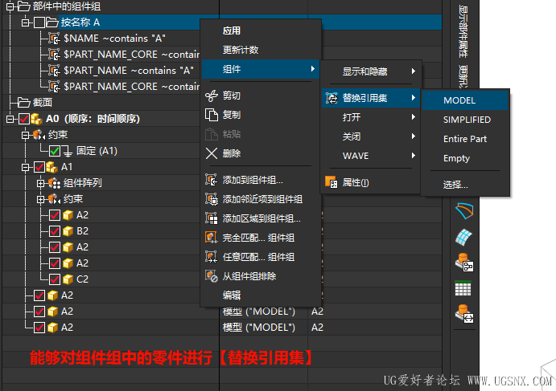The image size is (556, 391).
Task: Select Empty reference set
Action: point(465,158)
